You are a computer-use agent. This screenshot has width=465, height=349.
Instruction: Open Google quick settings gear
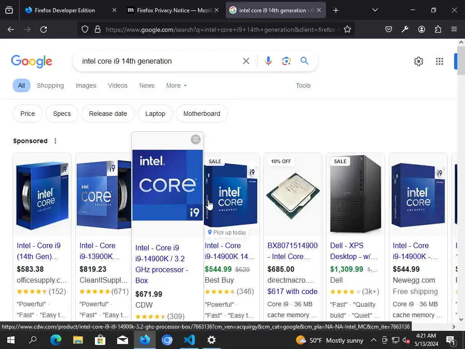[418, 61]
